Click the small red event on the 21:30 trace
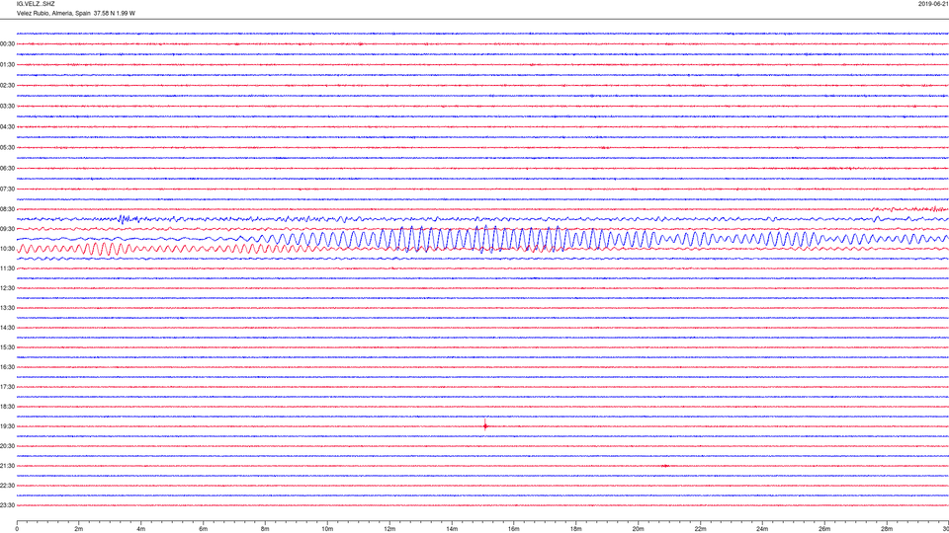949x533 pixels. [x=665, y=466]
